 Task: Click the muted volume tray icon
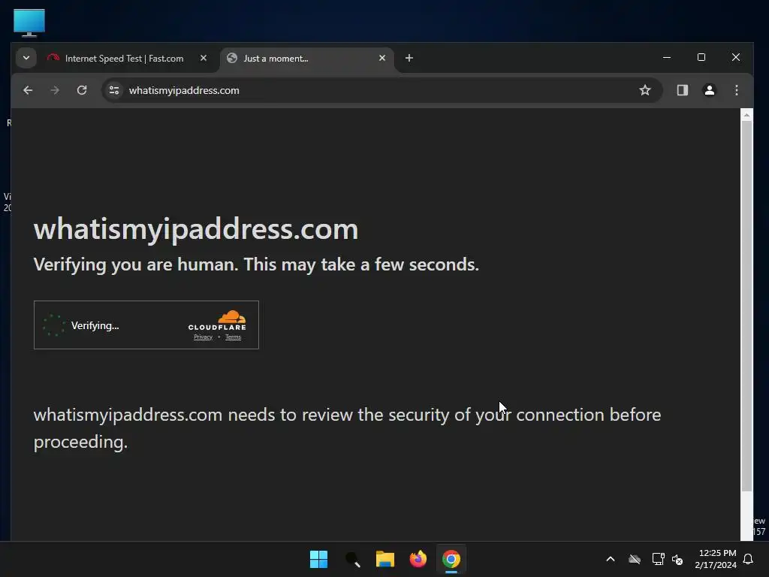(x=677, y=559)
